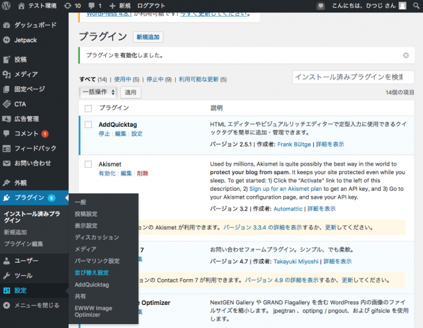Click the 固定ページ icon in sidebar
This screenshot has width=423, height=328.
tap(7, 89)
